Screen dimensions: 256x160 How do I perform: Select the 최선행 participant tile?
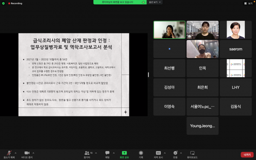(x=169, y=68)
